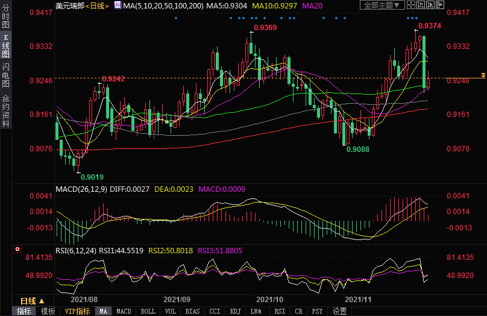This screenshot has height=316, width=487.
Task: Click the VIP指标 tab
Action: pos(77,311)
